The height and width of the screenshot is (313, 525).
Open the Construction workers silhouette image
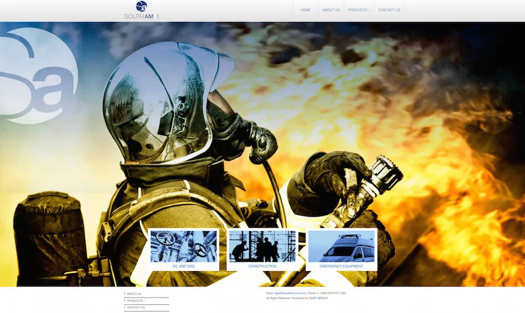pos(262,246)
